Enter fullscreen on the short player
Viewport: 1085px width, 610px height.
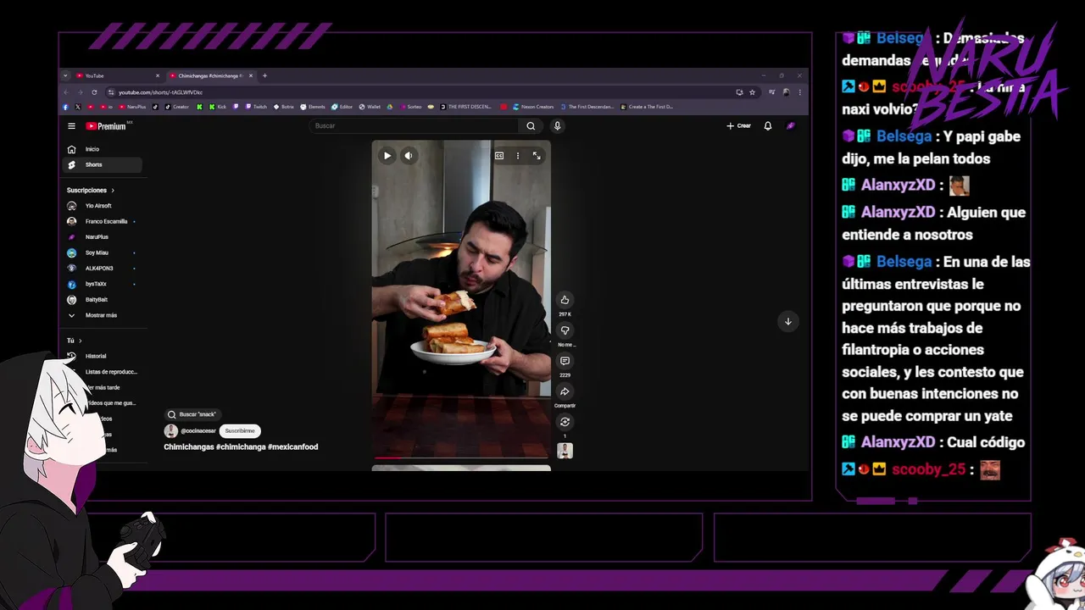click(x=537, y=156)
